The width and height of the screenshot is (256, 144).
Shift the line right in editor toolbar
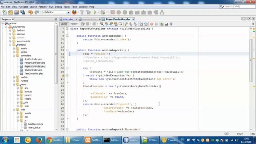click(146, 24)
